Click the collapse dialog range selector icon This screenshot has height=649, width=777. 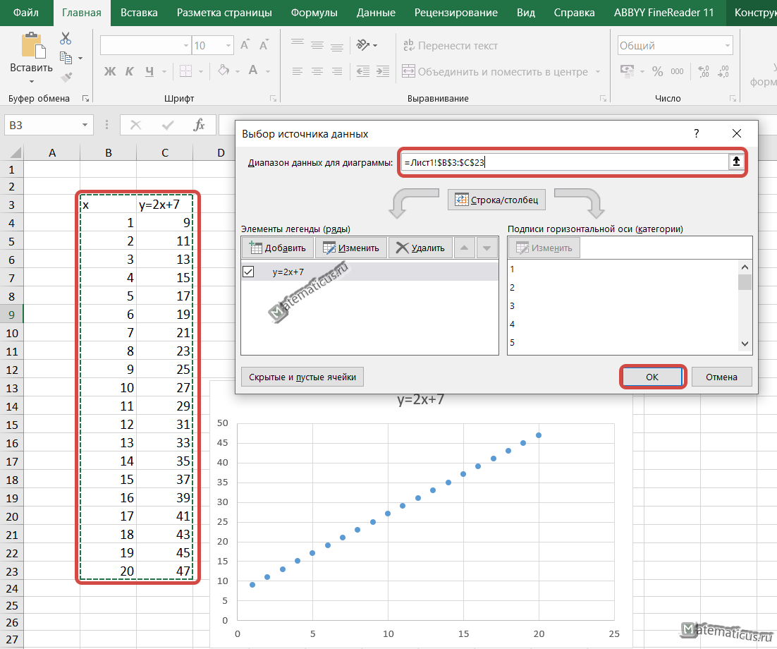pos(736,162)
